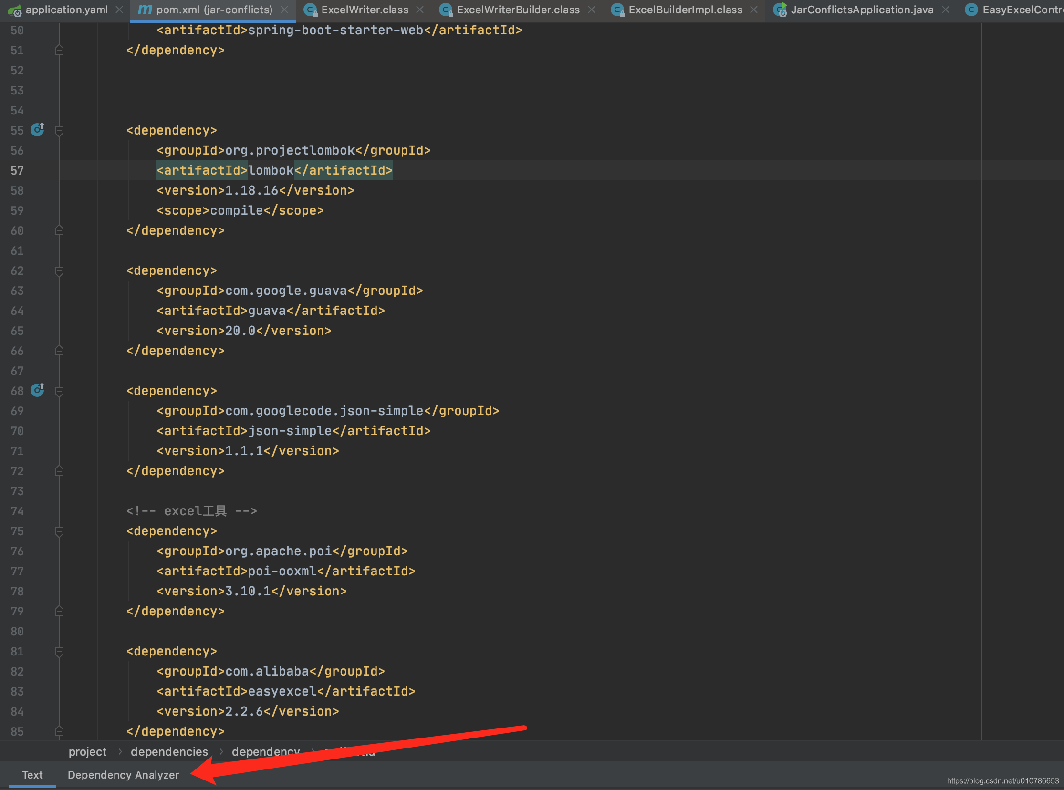Click the 'project' breadcrumb item
The image size is (1064, 790).
coord(87,752)
